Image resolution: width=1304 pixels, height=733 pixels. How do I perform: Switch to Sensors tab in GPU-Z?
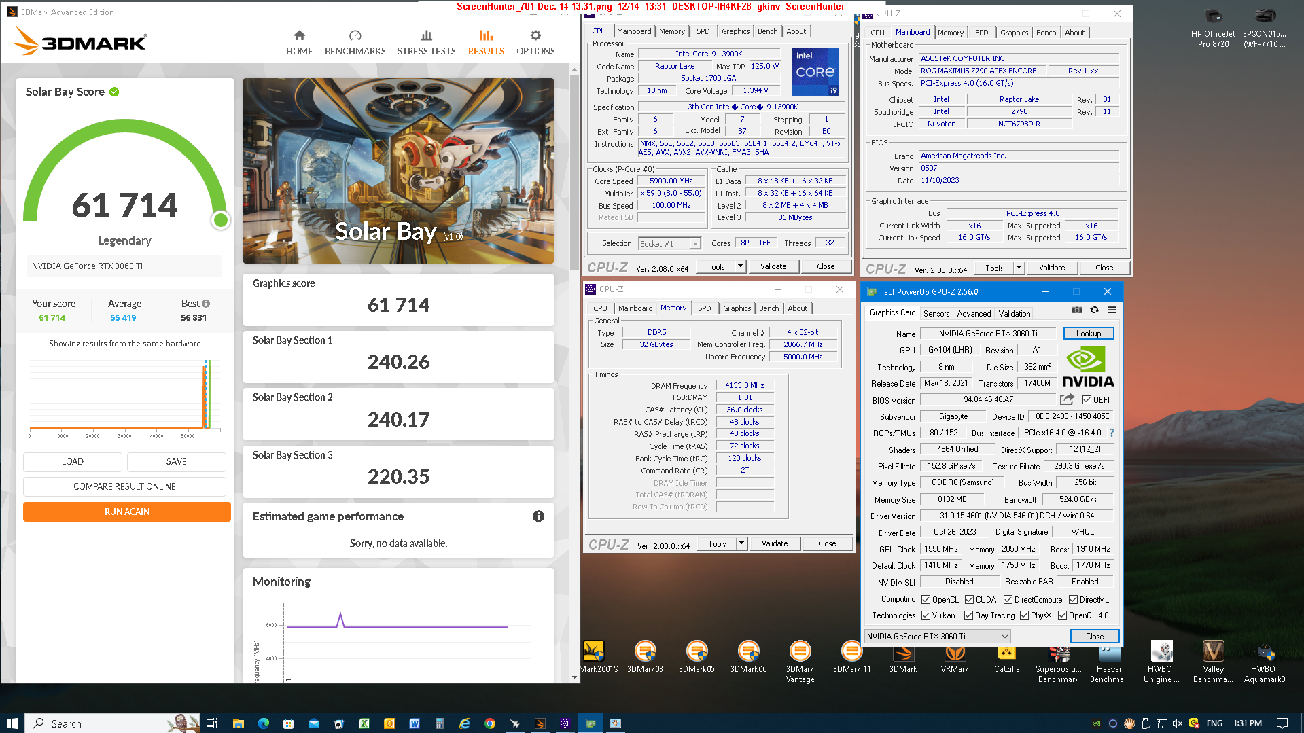click(x=936, y=314)
